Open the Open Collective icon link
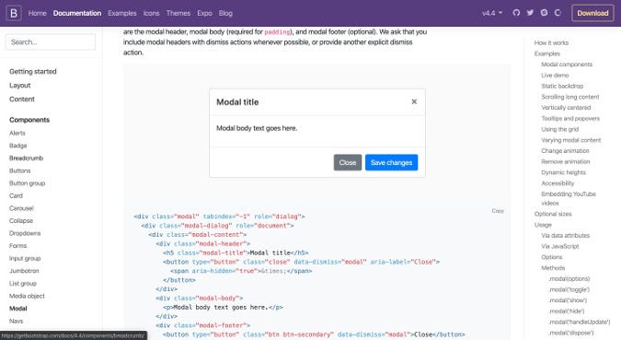Viewport: 621px width, 340px height. [558, 13]
